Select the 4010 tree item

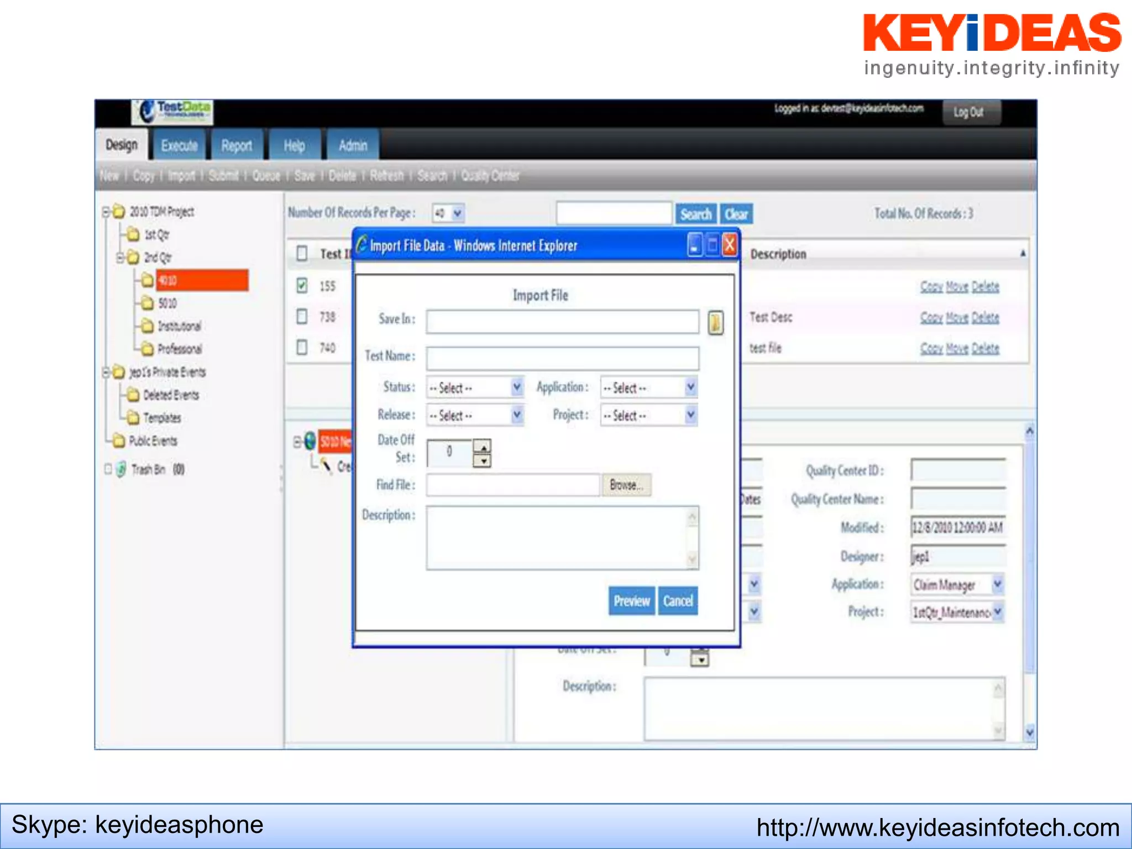click(x=202, y=280)
